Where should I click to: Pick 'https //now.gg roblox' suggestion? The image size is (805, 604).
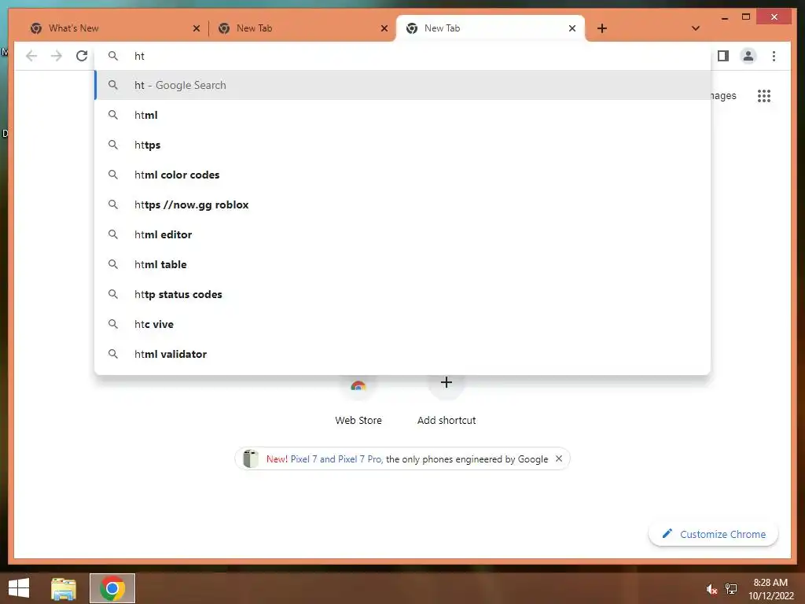click(x=403, y=204)
